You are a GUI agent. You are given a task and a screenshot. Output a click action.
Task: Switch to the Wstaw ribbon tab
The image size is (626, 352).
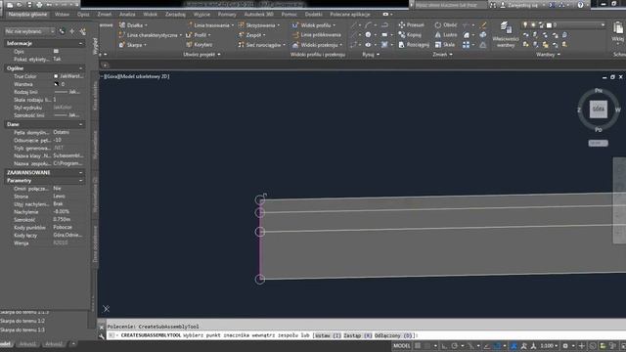(x=62, y=15)
